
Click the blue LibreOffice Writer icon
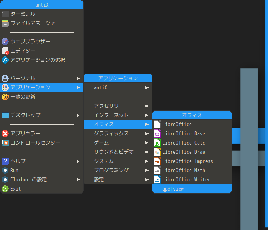(x=157, y=179)
